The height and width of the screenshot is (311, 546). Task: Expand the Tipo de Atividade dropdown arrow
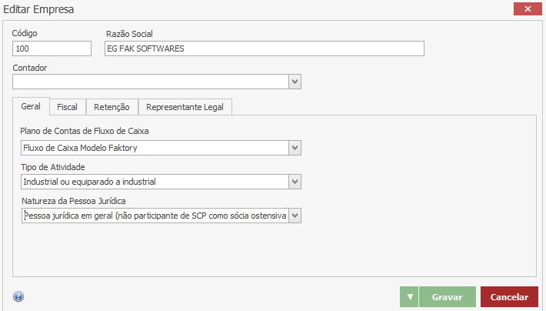[x=295, y=182]
